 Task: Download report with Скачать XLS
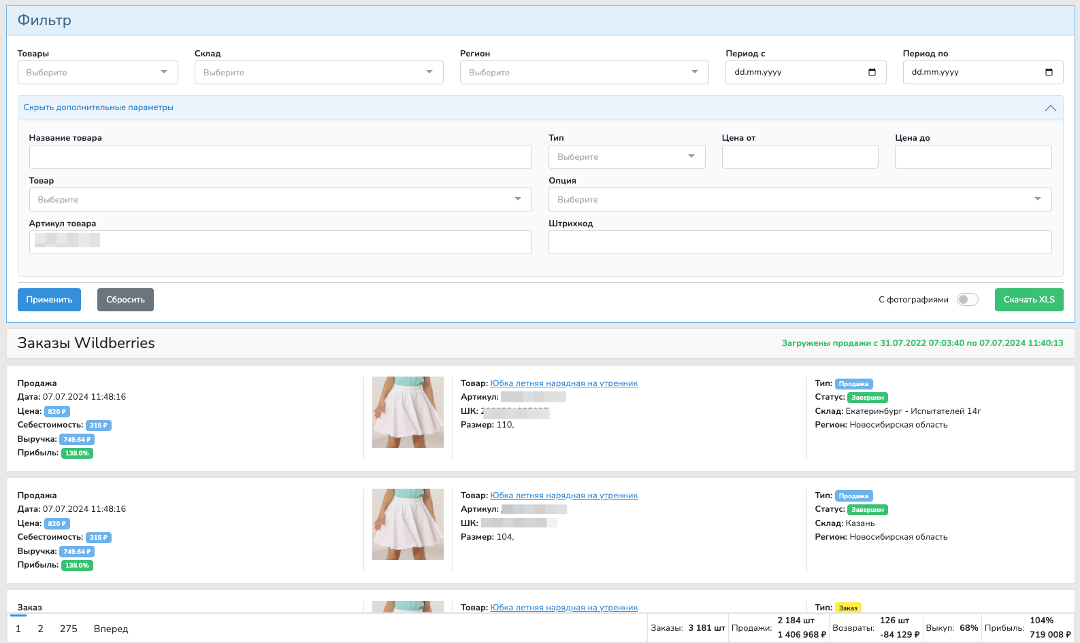[1028, 300]
